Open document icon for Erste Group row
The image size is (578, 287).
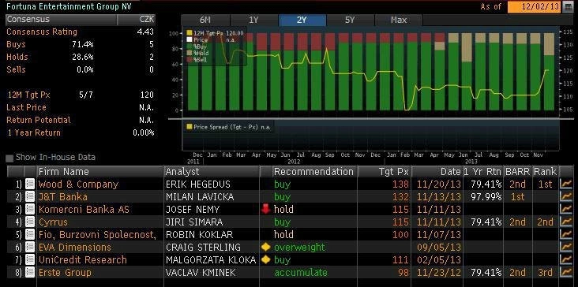(x=29, y=272)
